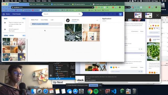Open the more button on the Gallery card
168x95 pixels.
[24, 35]
